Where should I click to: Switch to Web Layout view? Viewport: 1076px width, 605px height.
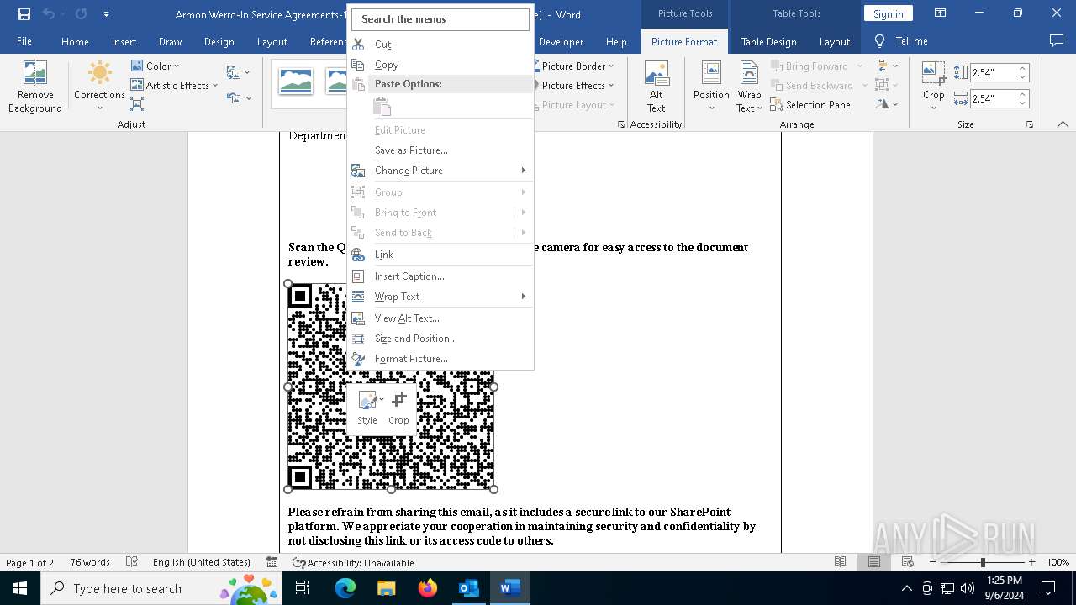908,562
